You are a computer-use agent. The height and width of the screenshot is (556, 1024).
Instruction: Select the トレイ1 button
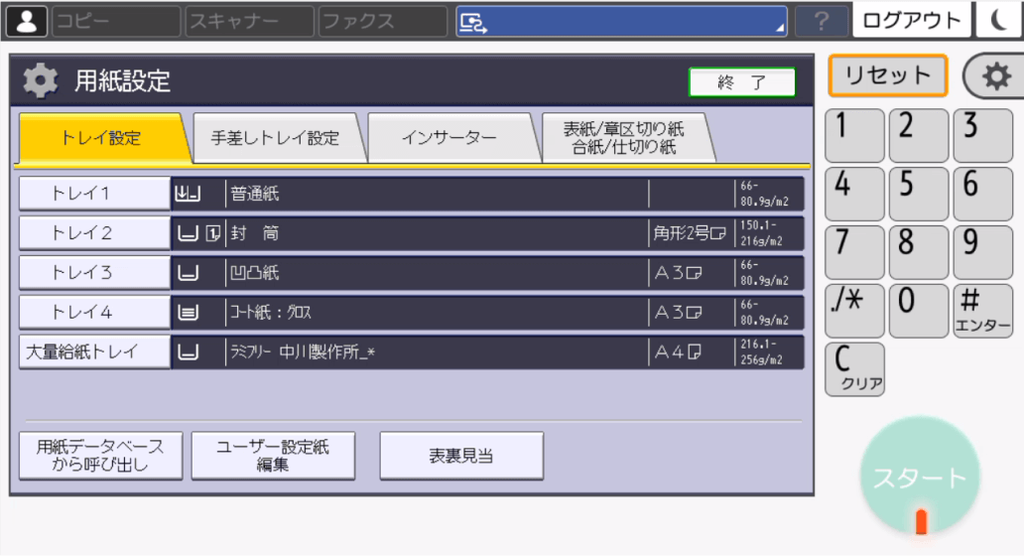coord(94,194)
